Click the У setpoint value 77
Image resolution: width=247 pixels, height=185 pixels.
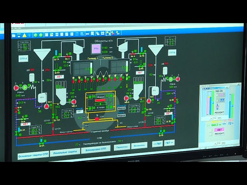(222, 100)
